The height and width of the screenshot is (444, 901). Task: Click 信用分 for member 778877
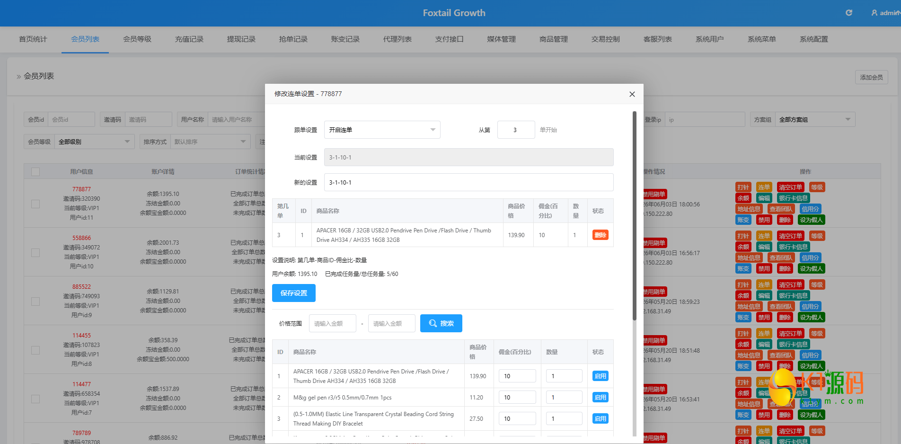click(810, 209)
